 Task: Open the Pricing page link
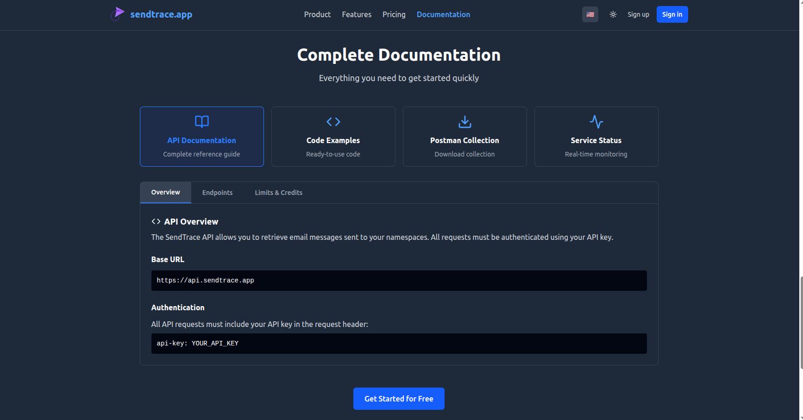coord(394,14)
